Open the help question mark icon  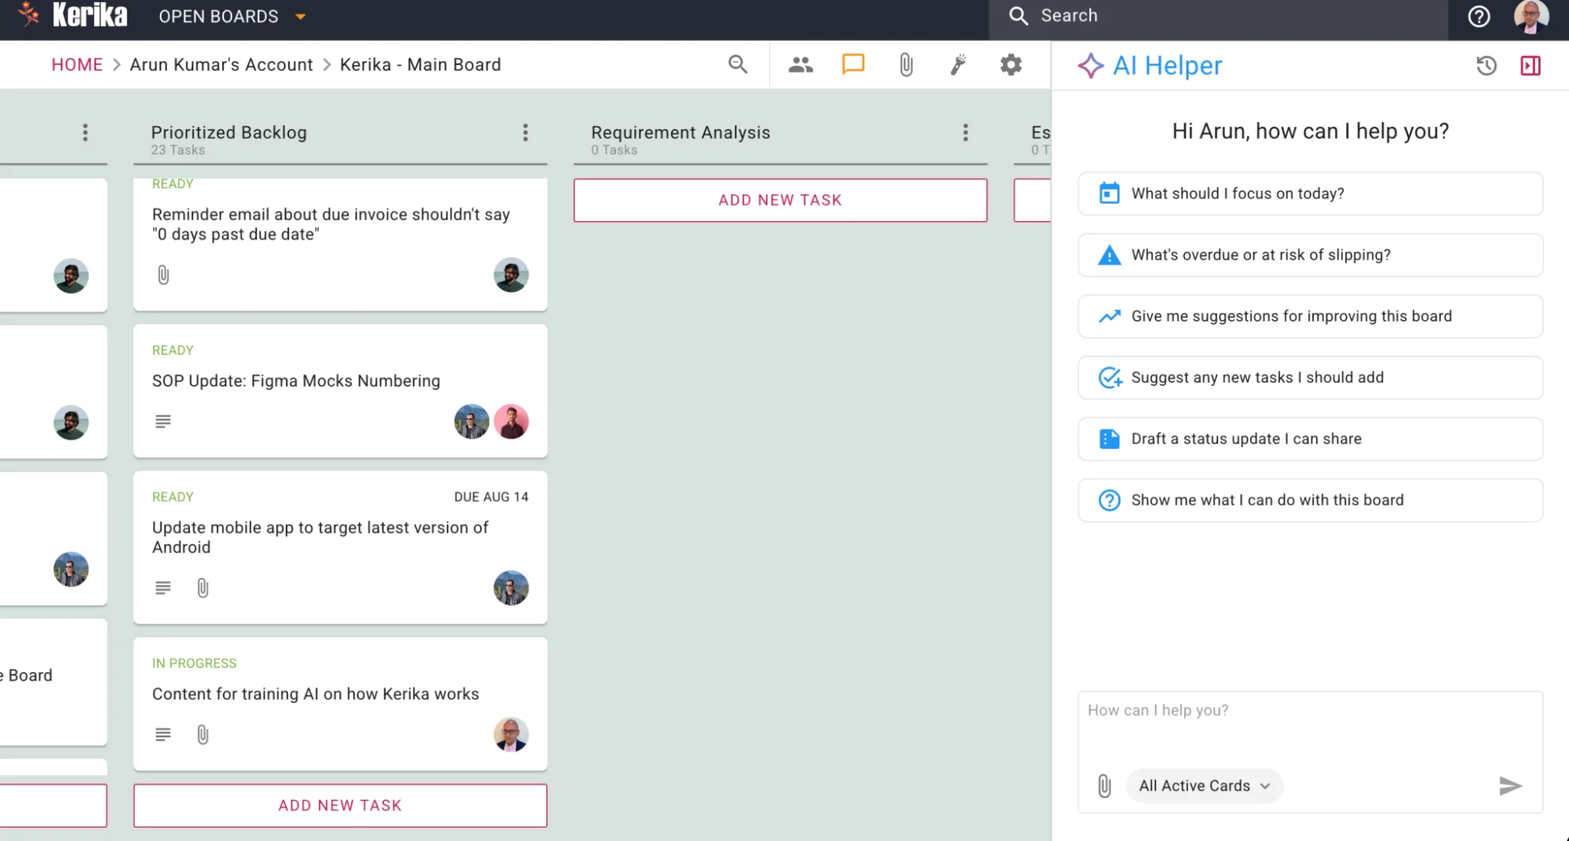pos(1479,16)
